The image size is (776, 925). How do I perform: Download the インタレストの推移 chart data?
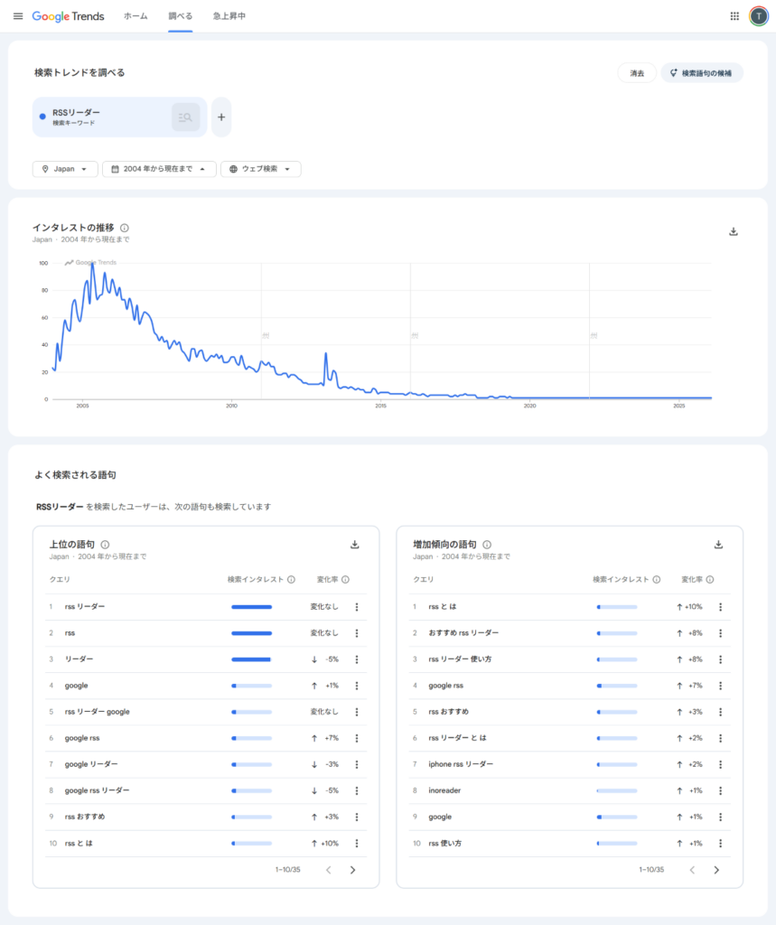(734, 231)
